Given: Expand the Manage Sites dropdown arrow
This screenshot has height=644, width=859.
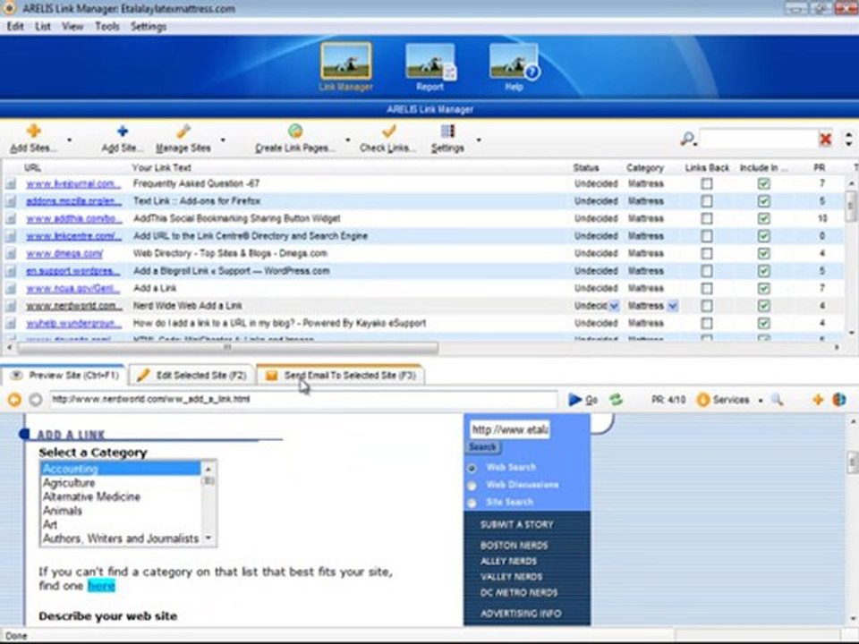Looking at the screenshot, I should (x=223, y=140).
